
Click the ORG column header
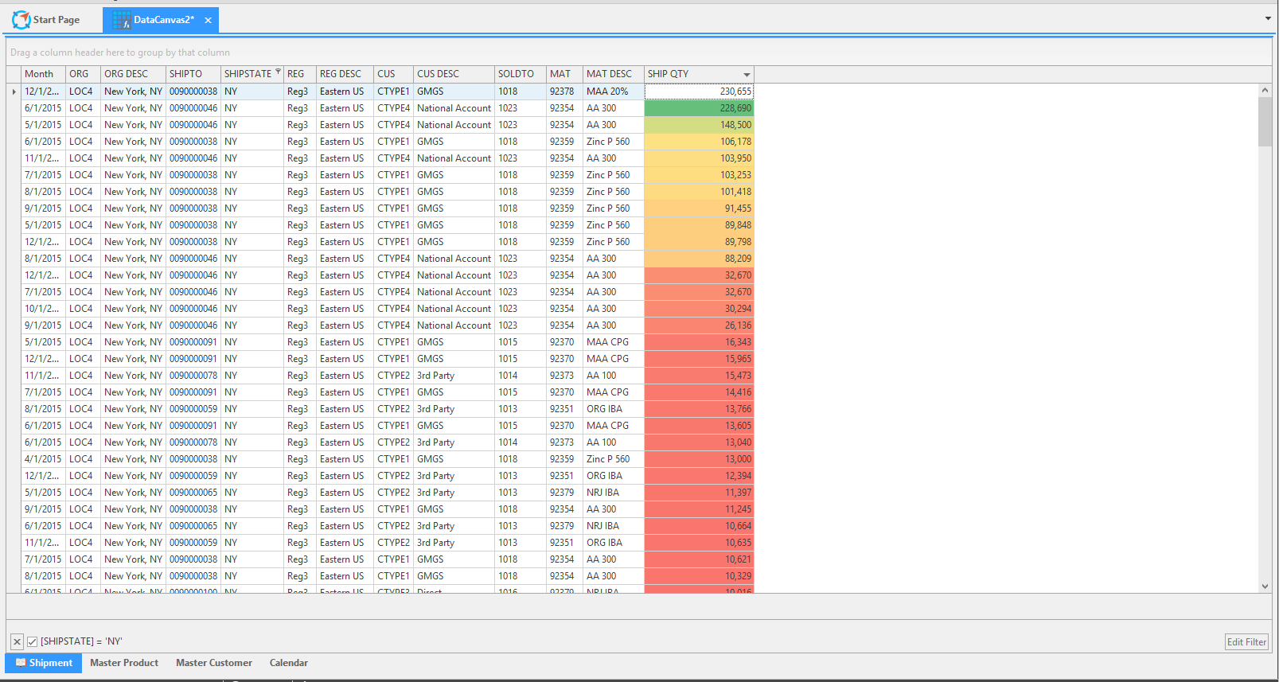coord(83,74)
